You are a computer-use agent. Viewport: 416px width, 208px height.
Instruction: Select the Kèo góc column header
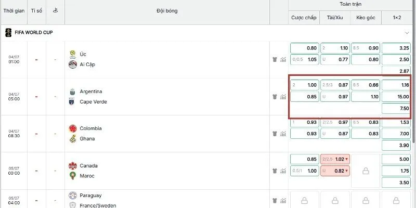point(366,18)
